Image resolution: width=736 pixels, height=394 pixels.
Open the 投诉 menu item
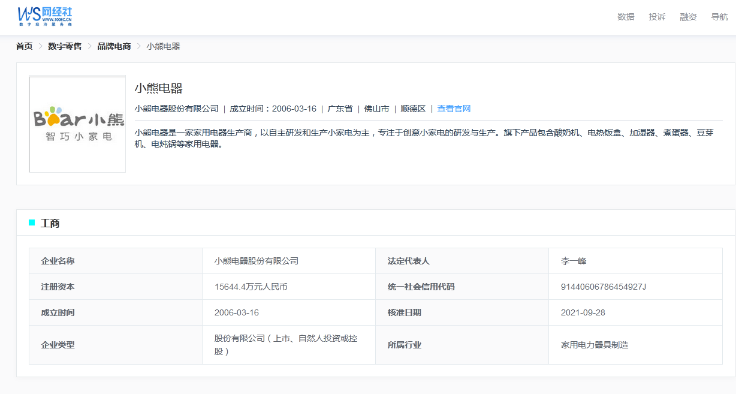[657, 17]
